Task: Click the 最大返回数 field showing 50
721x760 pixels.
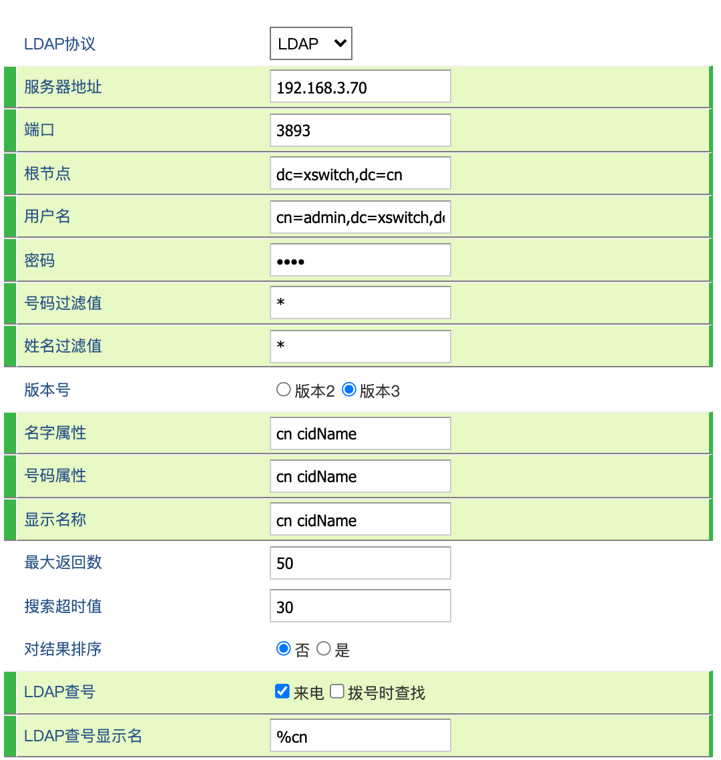Action: 360,563
